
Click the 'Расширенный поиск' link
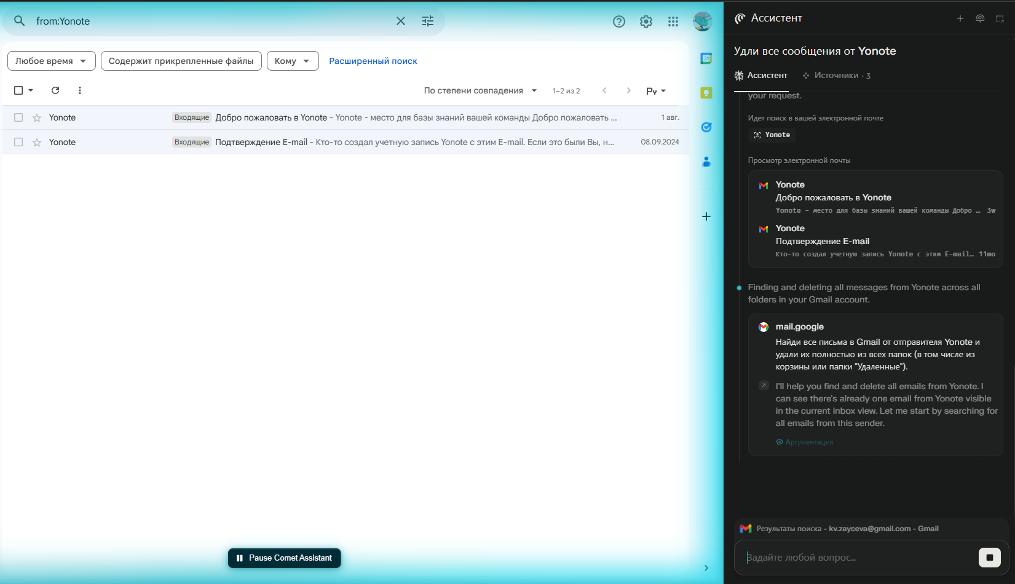click(x=373, y=61)
